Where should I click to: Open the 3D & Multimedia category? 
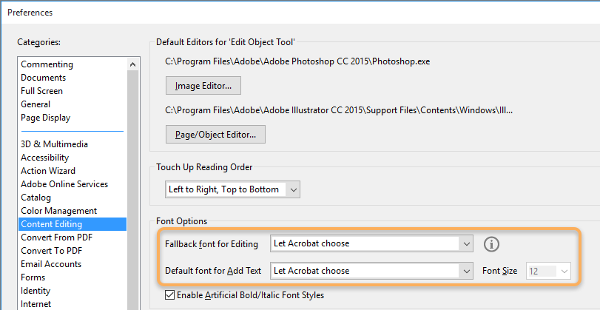54,144
